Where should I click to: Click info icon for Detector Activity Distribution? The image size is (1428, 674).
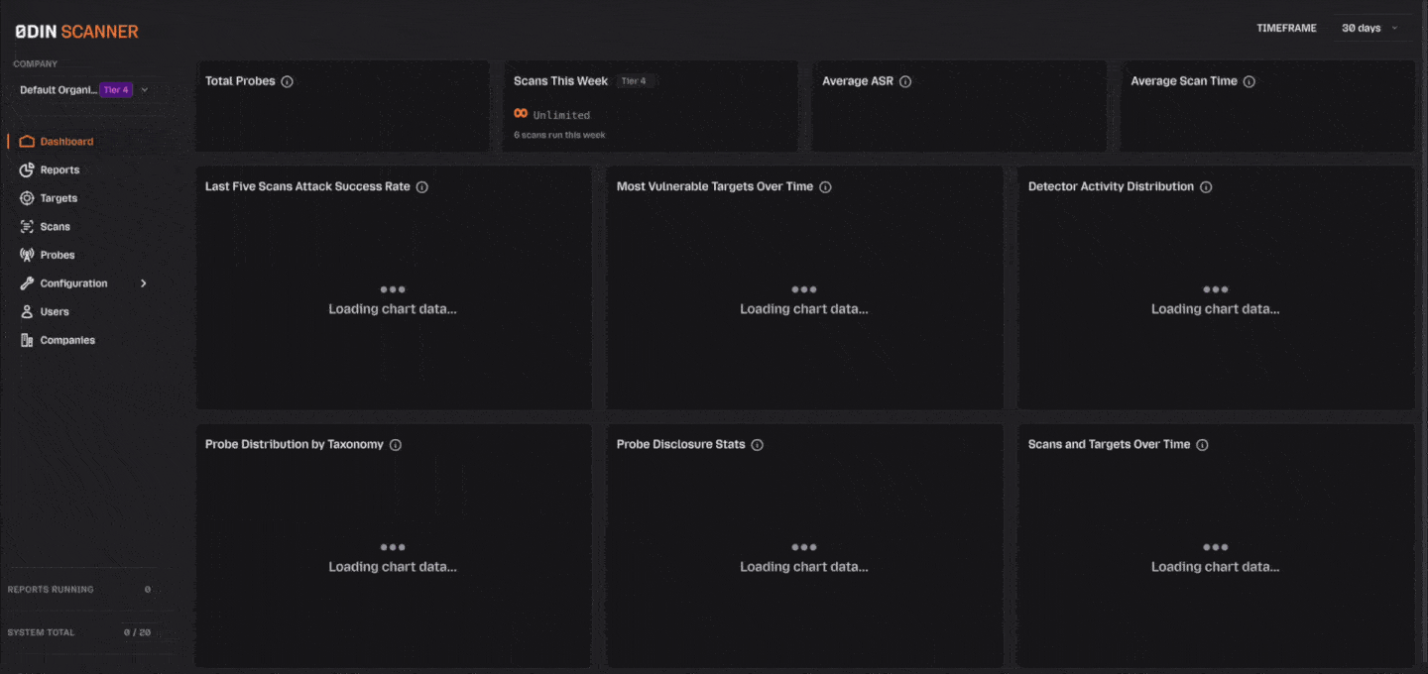pyautogui.click(x=1206, y=186)
